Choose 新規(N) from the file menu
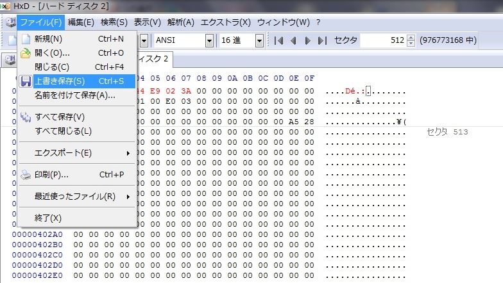Screen dimensions: 503x283 pyautogui.click(x=77, y=38)
